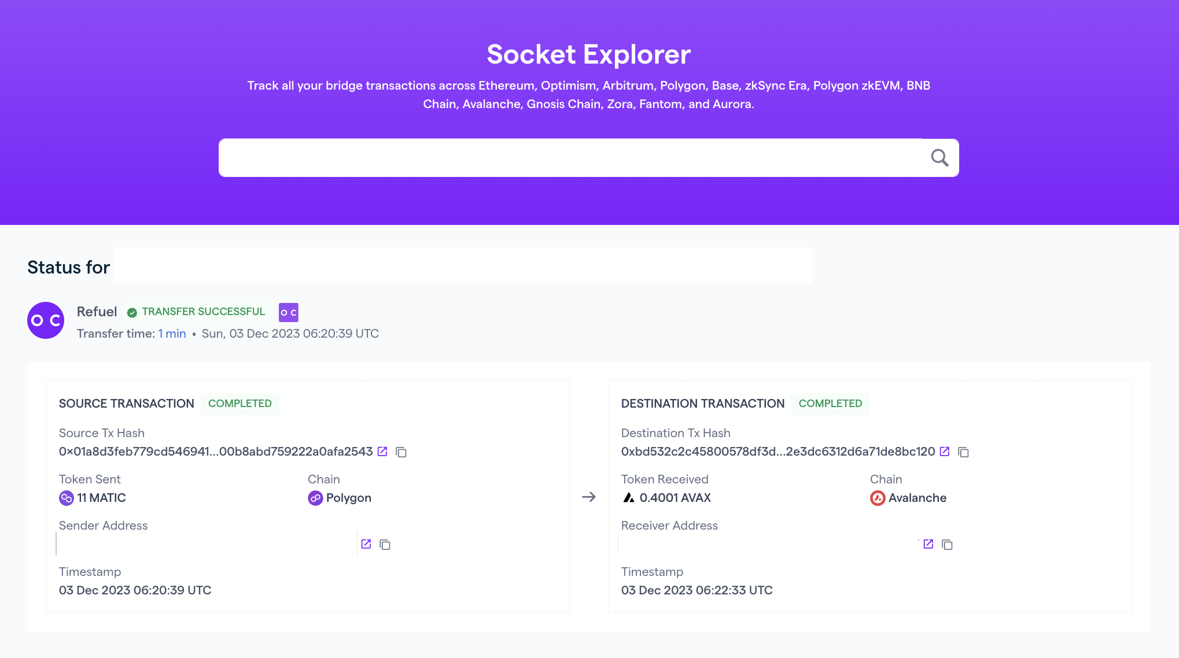Click the Polygon chain icon
Image resolution: width=1179 pixels, height=658 pixels.
pos(315,497)
